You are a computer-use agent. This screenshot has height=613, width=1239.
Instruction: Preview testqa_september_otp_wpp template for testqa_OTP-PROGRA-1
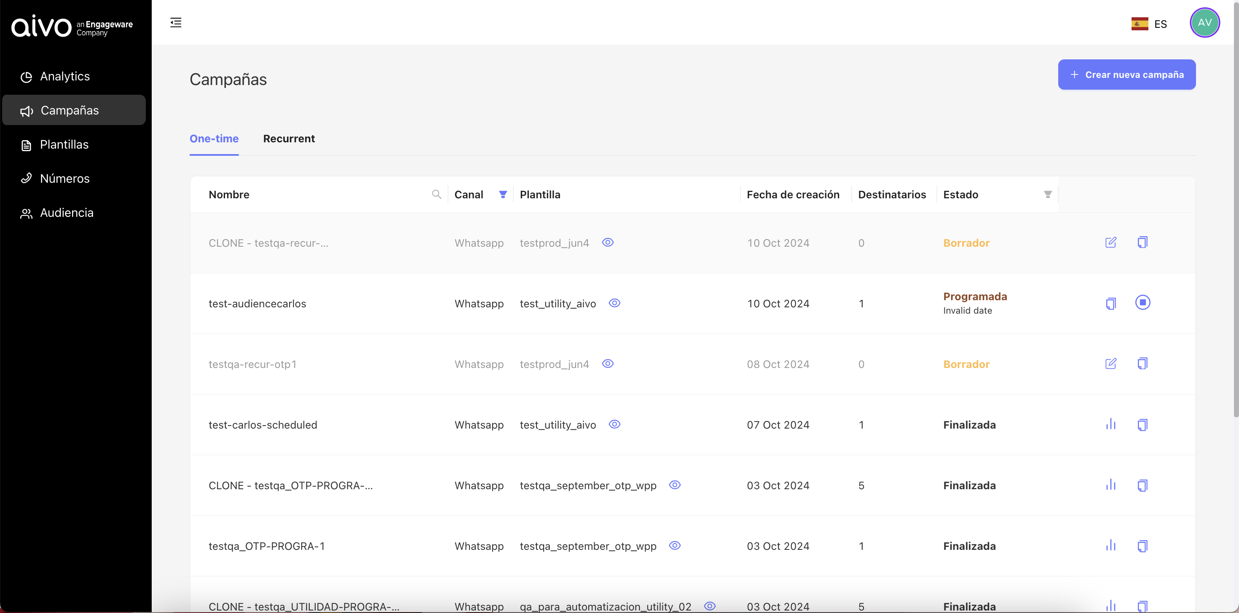674,545
